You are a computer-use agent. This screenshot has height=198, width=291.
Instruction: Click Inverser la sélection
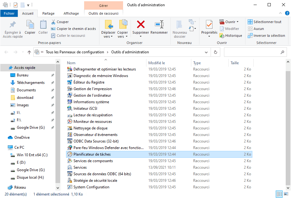pyautogui.click(x=266, y=36)
